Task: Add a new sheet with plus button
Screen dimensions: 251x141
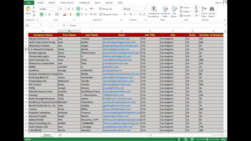Action: tap(60, 135)
